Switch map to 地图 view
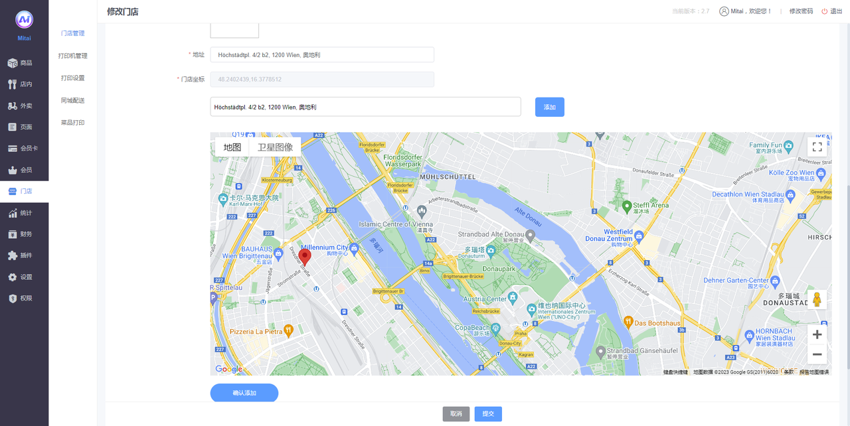 232,147
